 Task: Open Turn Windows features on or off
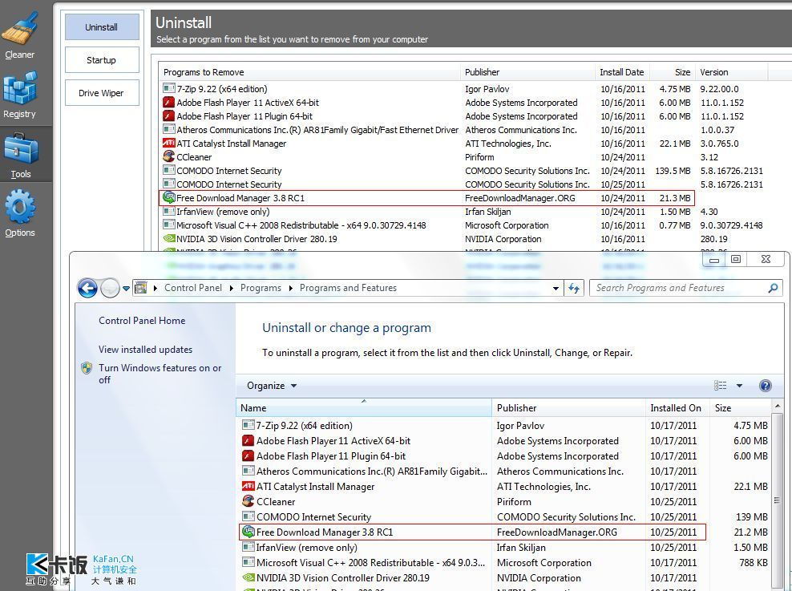pyautogui.click(x=160, y=374)
